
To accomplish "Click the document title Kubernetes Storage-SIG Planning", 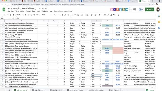I will coord(22,8).
